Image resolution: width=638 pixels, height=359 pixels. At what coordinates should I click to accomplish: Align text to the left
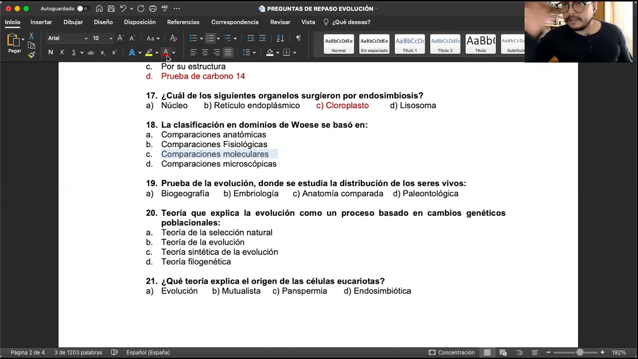click(x=193, y=52)
